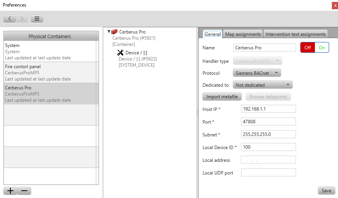The image size is (338, 198).
Task: Click the wrench Device tree icon
Action: [x=120, y=53]
